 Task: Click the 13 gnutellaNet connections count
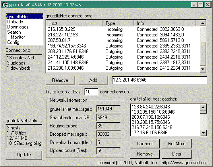pos(21,58)
